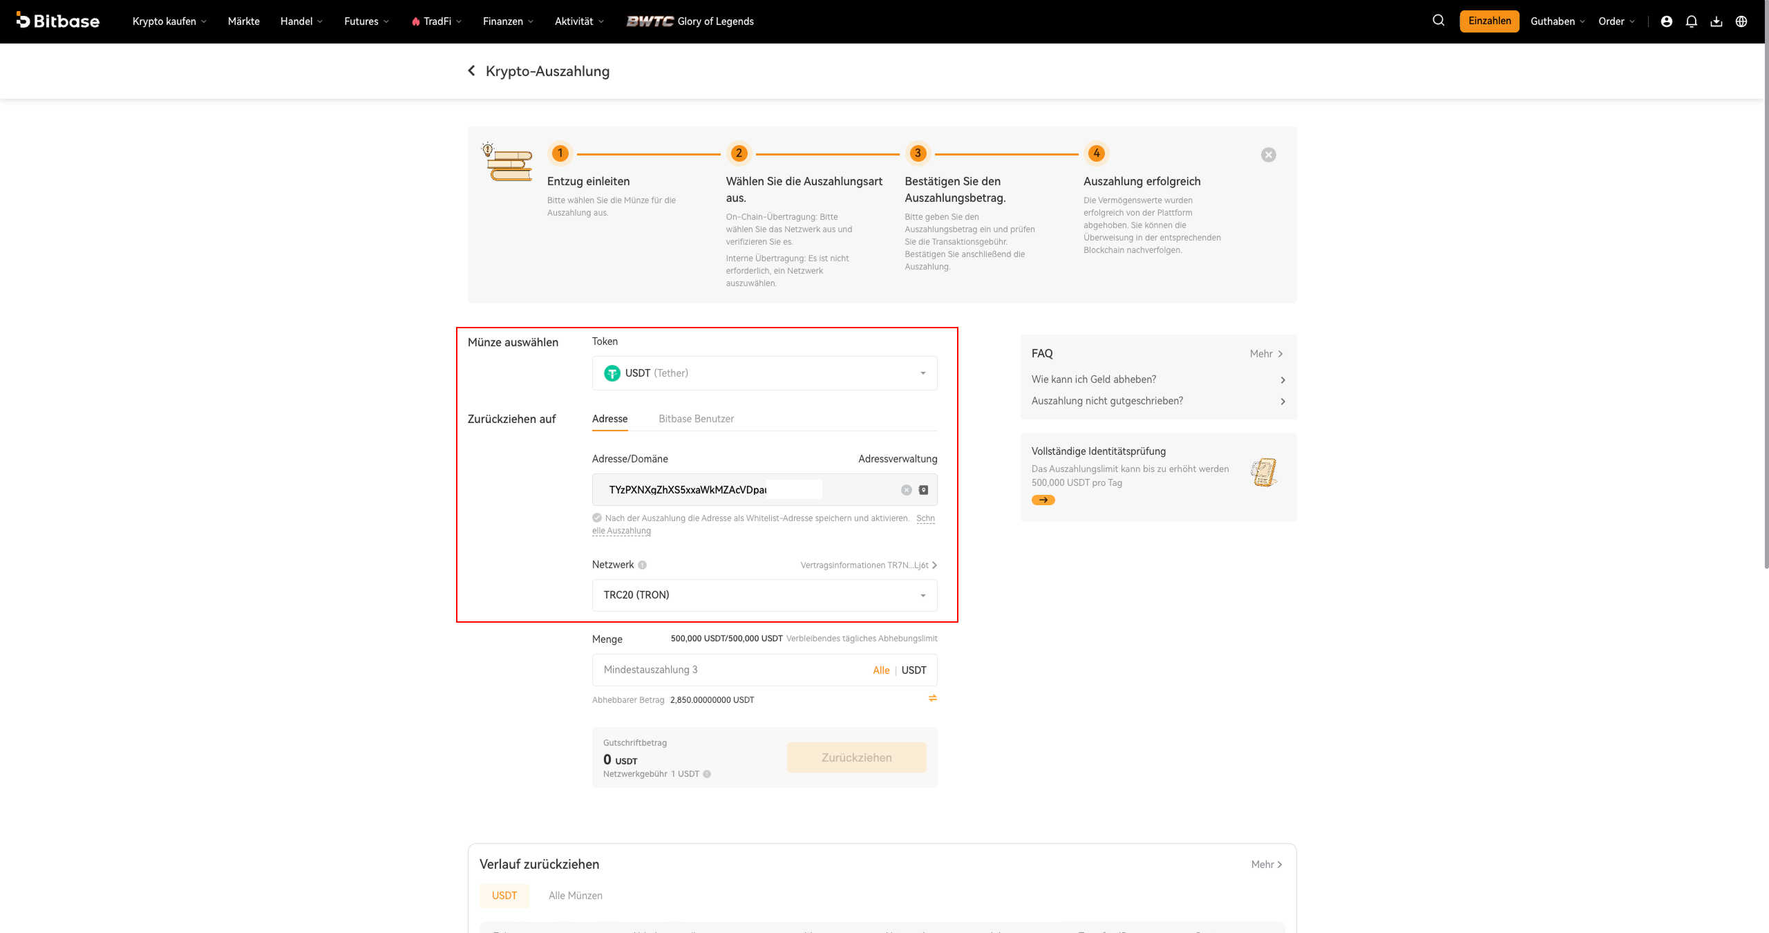Switch to the Bitbase Benutzer tab
This screenshot has width=1769, height=933.
696,419
